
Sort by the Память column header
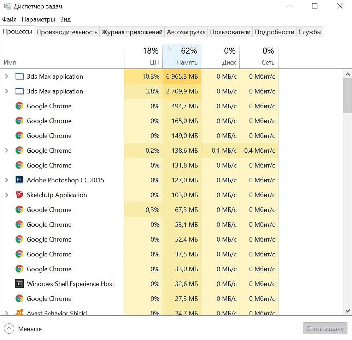(182, 56)
